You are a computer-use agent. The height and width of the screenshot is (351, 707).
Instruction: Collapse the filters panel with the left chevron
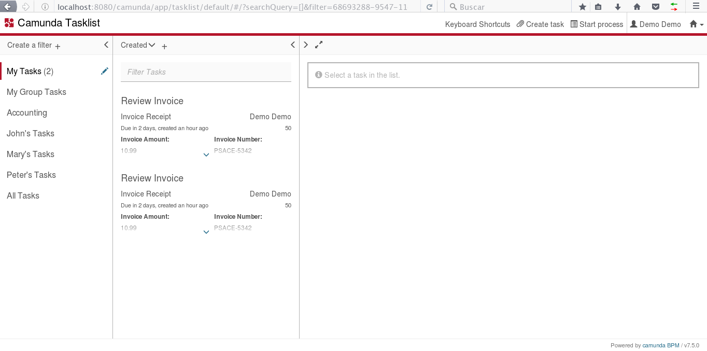coord(106,45)
